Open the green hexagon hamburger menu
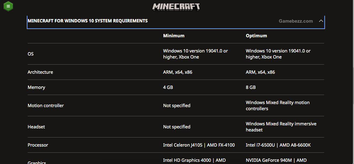354x164 pixels. (8, 6)
